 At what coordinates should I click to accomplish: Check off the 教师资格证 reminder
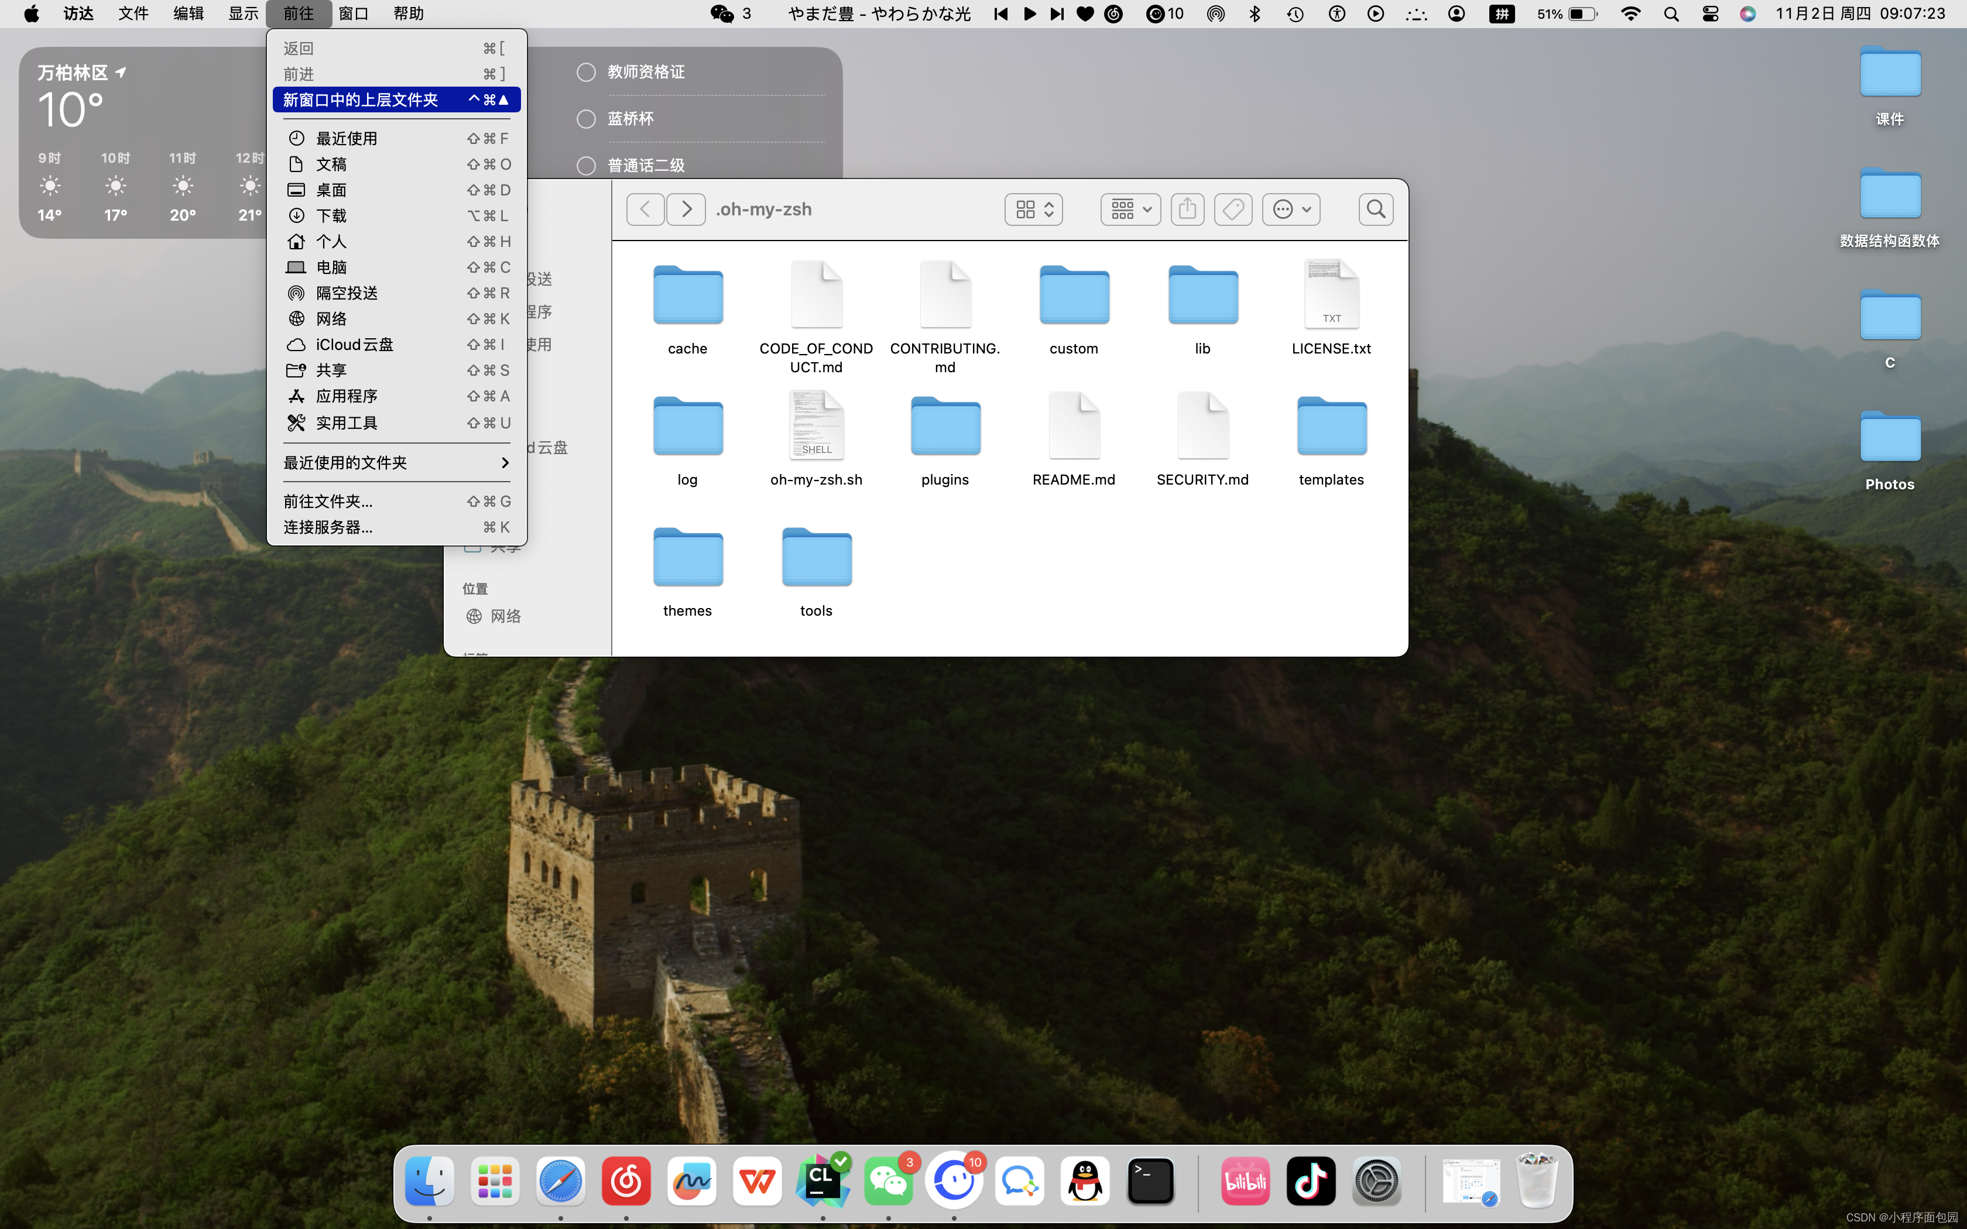pyautogui.click(x=586, y=73)
